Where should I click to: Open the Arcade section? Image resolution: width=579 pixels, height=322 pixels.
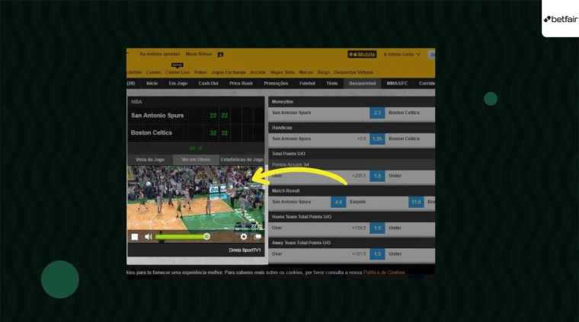258,72
